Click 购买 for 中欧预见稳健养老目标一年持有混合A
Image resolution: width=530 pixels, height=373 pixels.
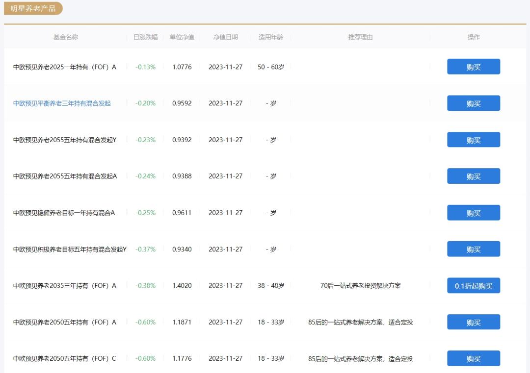tap(473, 213)
